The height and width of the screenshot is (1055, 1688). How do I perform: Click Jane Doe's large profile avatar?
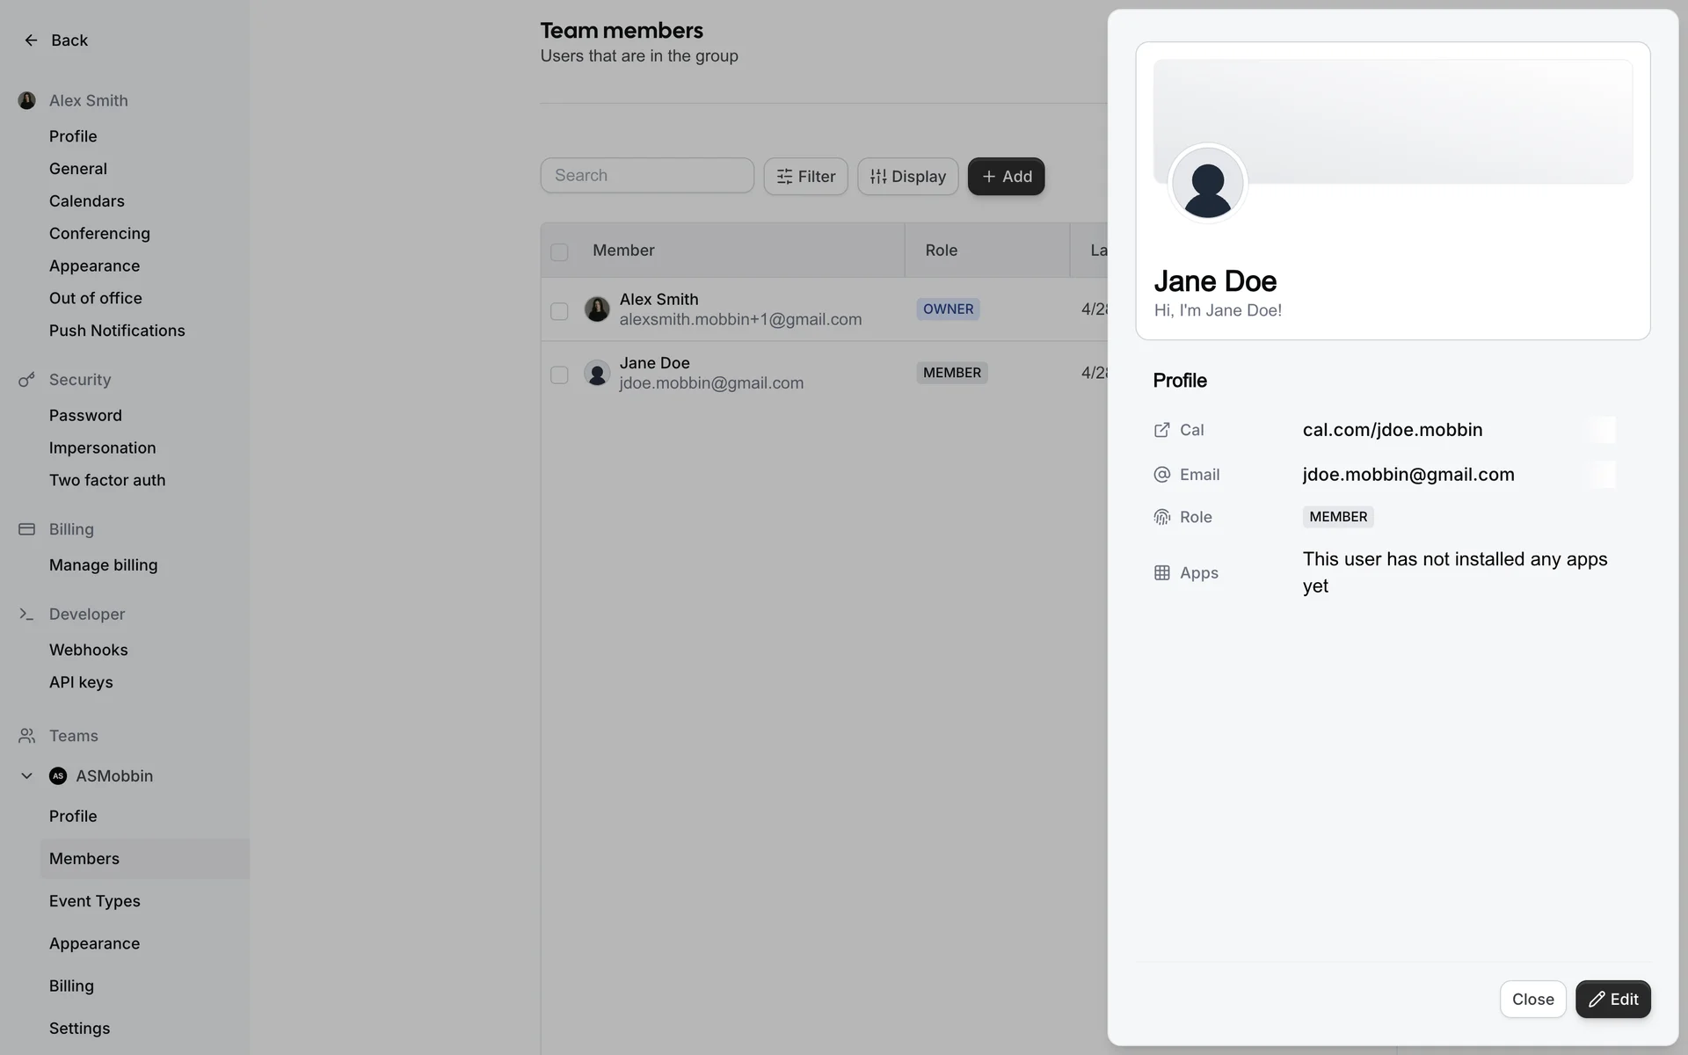pyautogui.click(x=1207, y=184)
